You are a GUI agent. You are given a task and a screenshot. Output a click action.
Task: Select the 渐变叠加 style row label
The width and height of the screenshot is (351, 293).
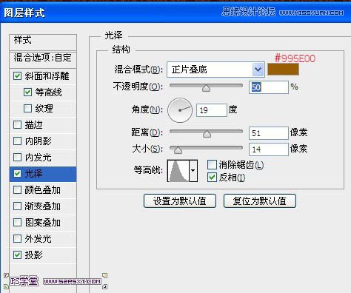tap(42, 206)
